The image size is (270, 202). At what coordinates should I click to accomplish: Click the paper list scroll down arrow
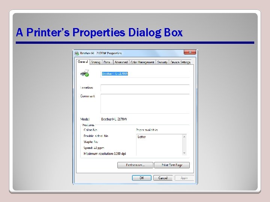point(184,153)
